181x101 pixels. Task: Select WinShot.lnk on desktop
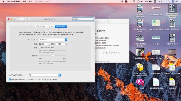[x=140, y=54]
